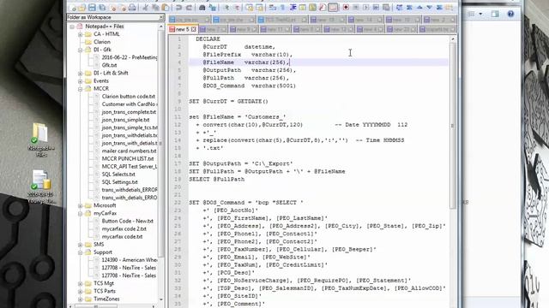Expand the DI - Lift & Shift folder
Viewport: 549px width, 308px height.
80,74
